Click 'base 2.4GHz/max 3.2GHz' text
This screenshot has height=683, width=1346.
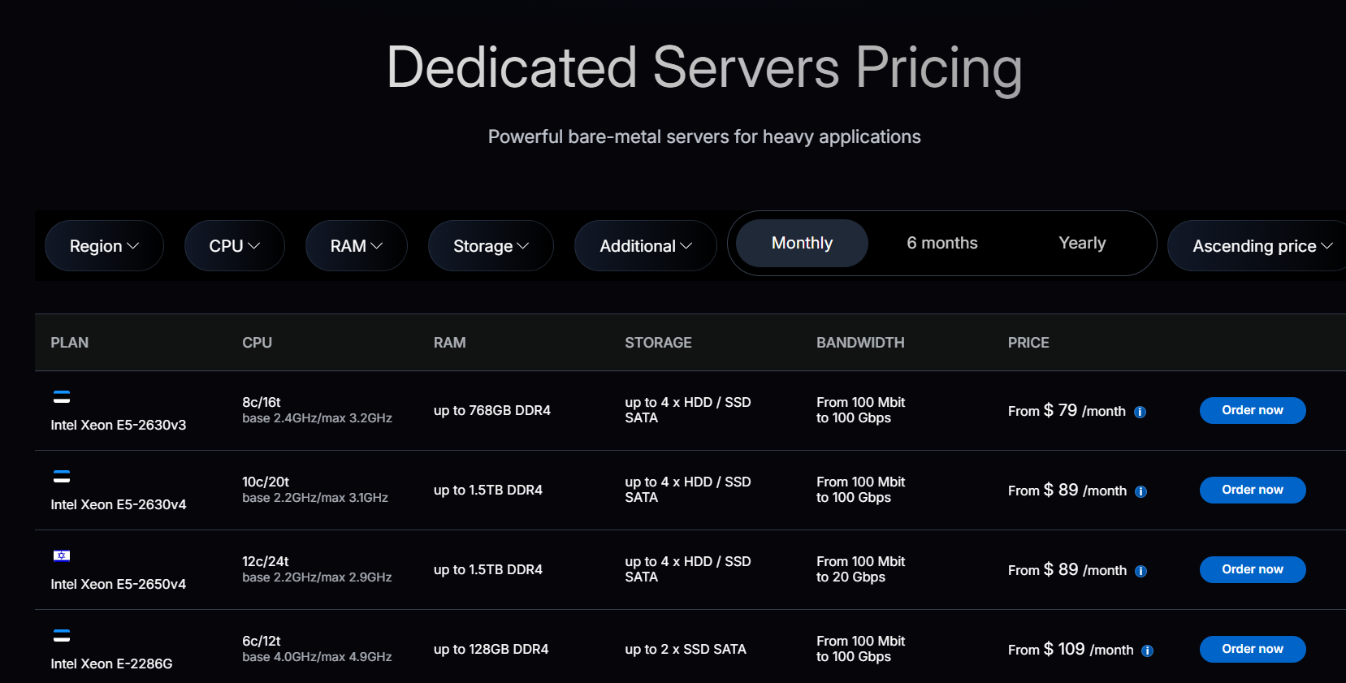pyautogui.click(x=317, y=417)
